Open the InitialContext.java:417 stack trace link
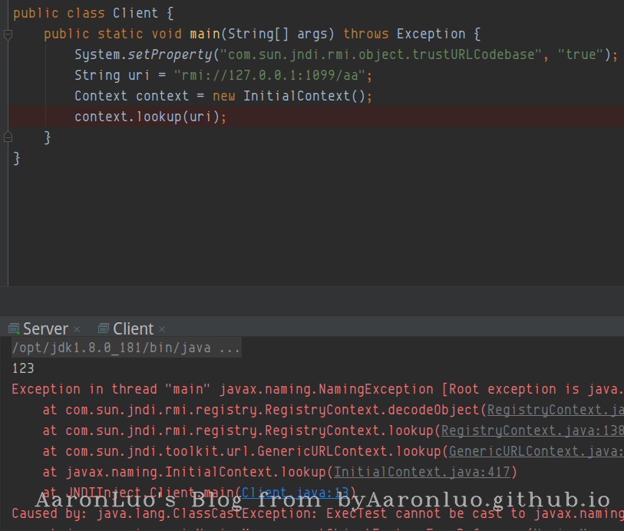This screenshot has width=624, height=531. click(x=422, y=472)
